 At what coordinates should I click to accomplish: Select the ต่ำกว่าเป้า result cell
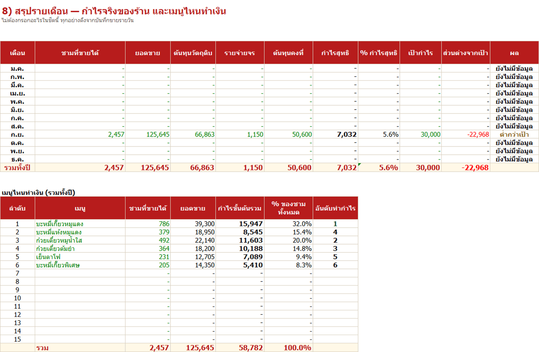(x=515, y=135)
